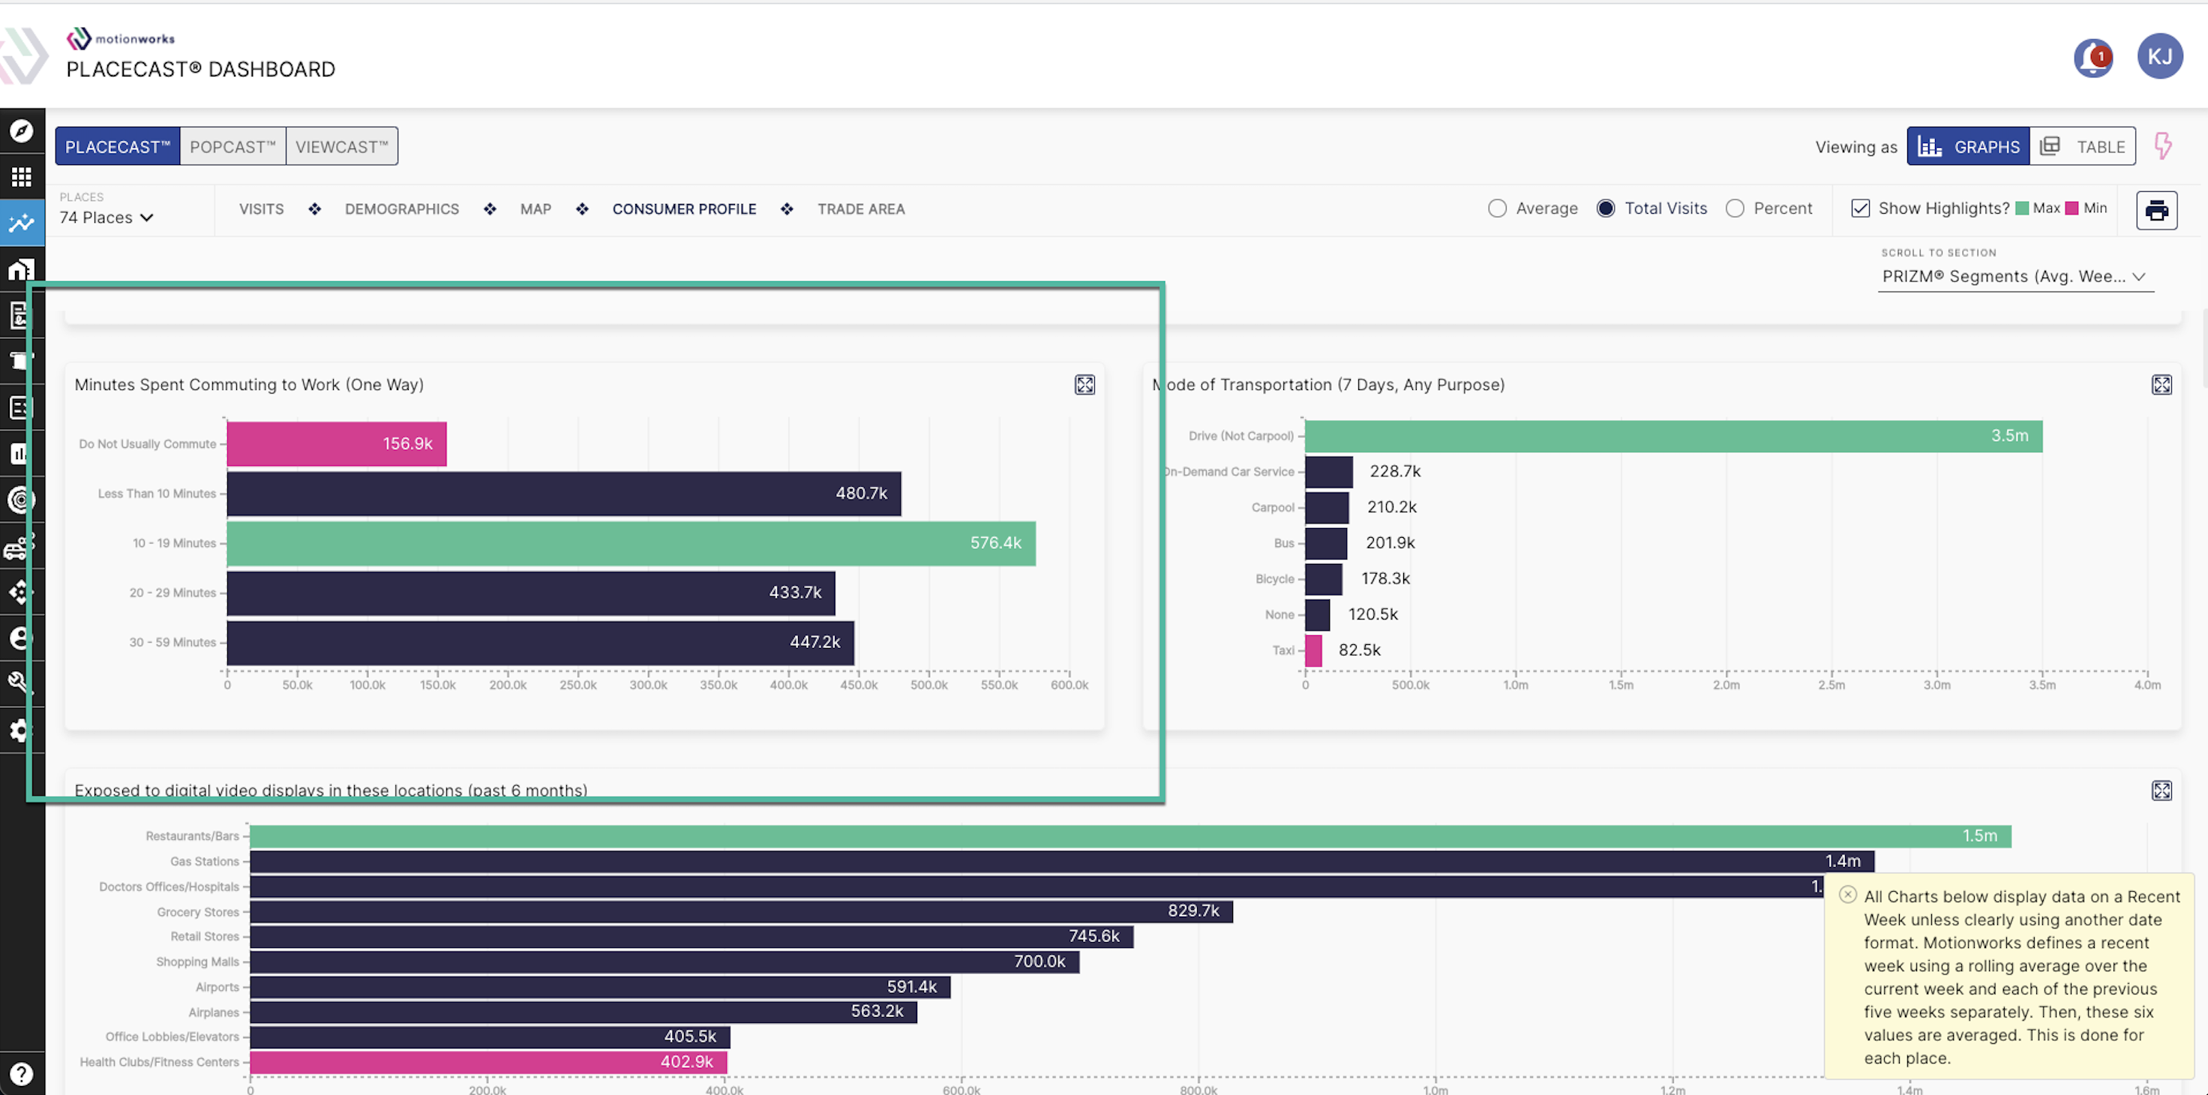
Task: Select the Percent radio button
Action: [1734, 208]
